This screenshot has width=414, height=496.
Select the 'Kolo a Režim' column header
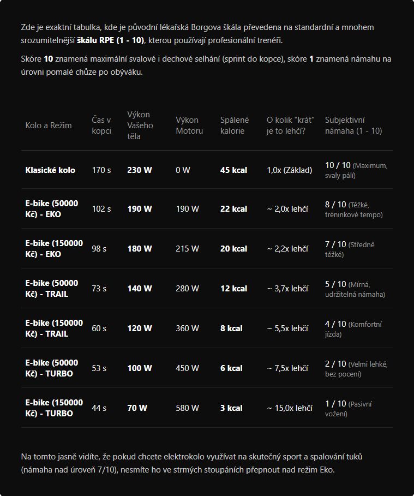pos(49,126)
